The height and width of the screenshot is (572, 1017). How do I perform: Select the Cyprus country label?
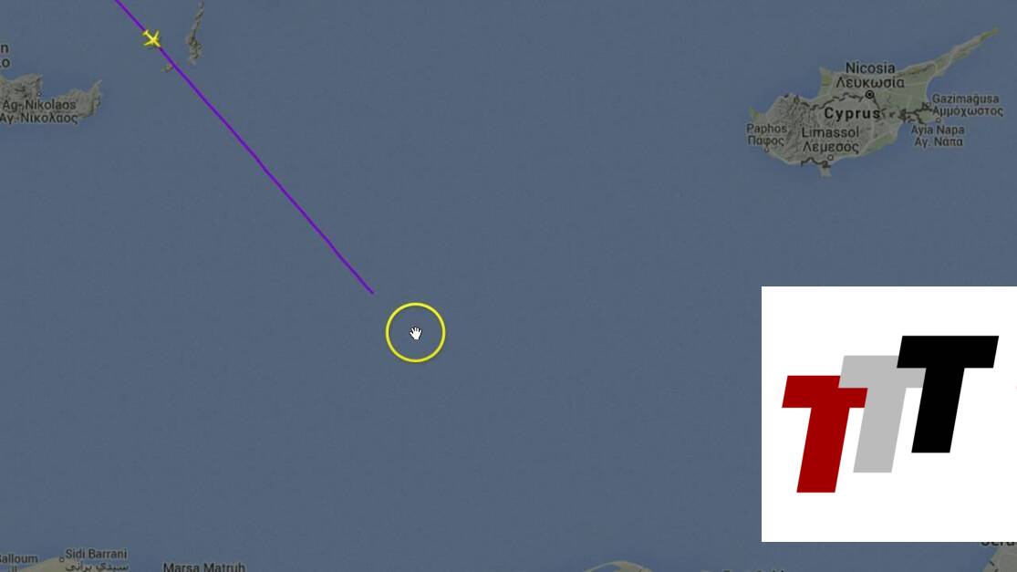pyautogui.click(x=852, y=113)
